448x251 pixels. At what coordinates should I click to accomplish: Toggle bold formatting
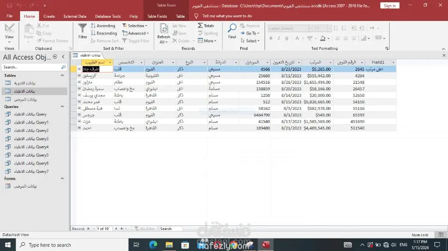[271, 38]
